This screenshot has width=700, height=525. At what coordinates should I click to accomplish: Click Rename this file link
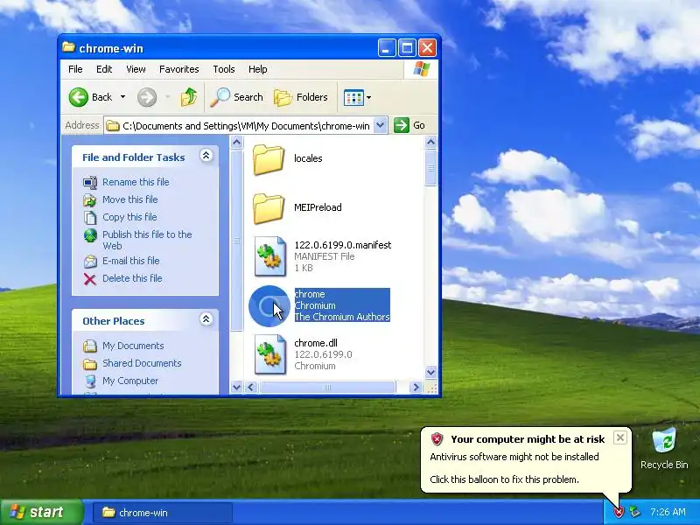[x=136, y=182]
